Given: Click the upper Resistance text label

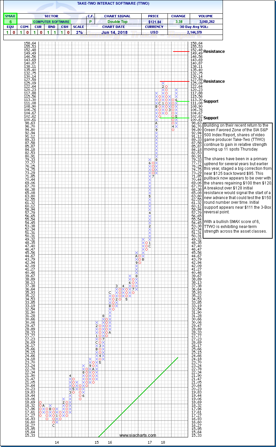Looking at the screenshot, I should [214, 52].
